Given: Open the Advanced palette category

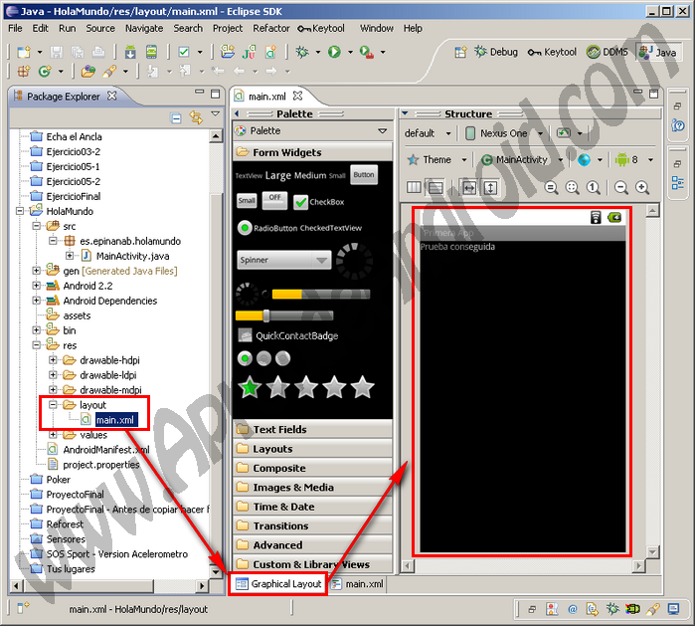Looking at the screenshot, I should [312, 544].
